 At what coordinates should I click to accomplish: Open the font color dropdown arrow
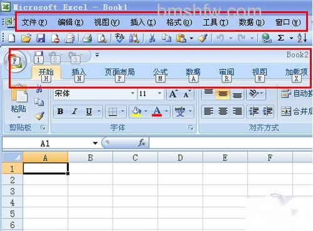point(167,111)
